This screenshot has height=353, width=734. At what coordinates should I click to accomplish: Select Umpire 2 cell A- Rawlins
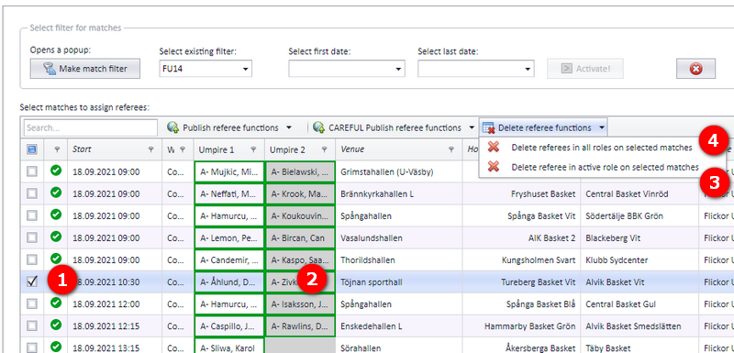(x=300, y=325)
